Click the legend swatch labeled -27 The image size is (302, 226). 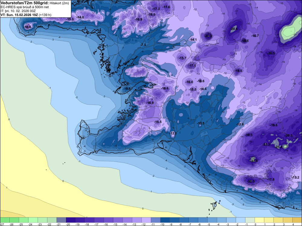click(x=5, y=220)
